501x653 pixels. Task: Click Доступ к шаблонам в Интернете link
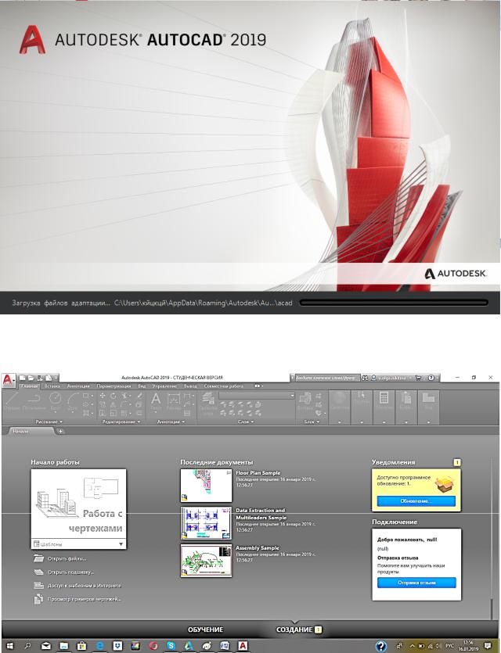pyautogui.click(x=85, y=586)
